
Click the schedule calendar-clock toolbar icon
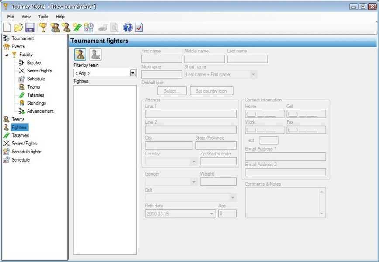(x=89, y=28)
